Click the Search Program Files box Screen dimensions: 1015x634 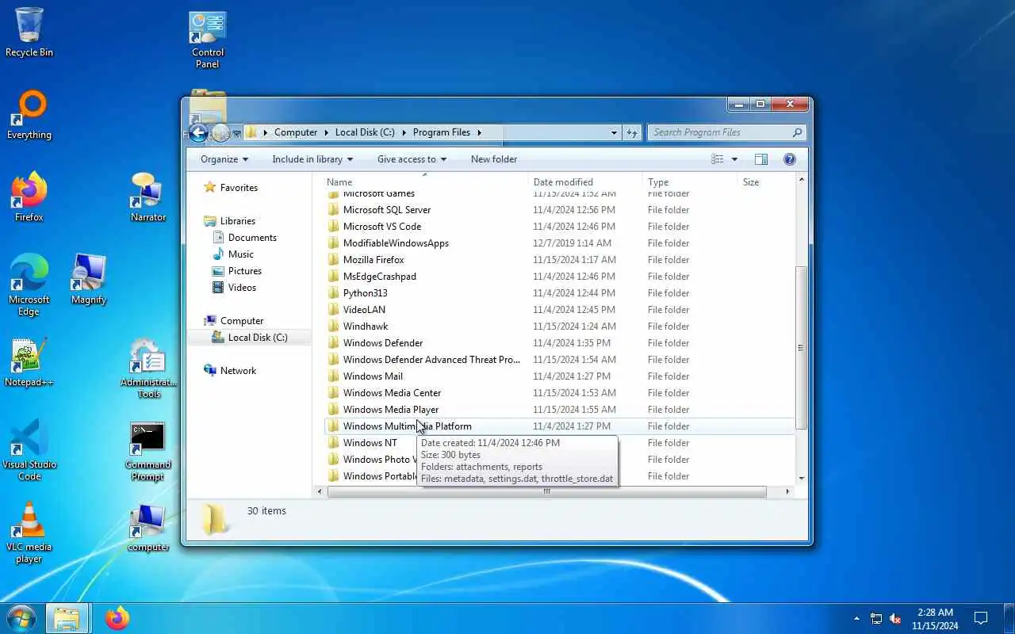727,132
